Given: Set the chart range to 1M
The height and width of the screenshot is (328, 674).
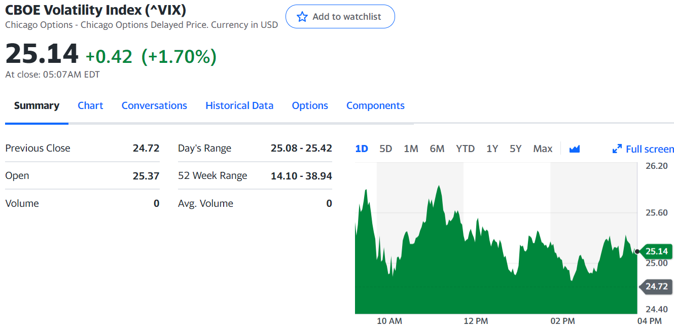Looking at the screenshot, I should pos(411,149).
